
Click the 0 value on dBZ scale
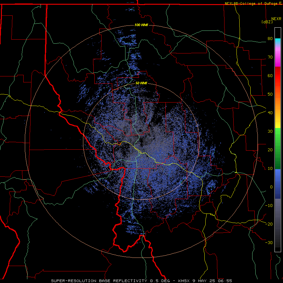[271, 187]
